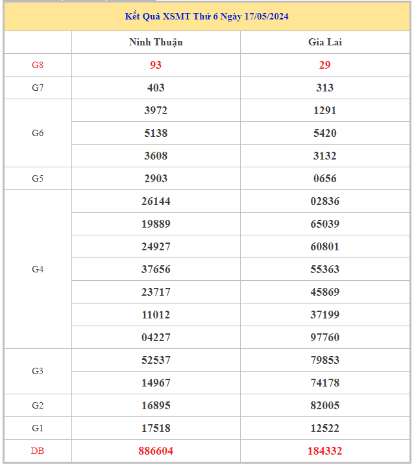Click the G4 number 97760
Image resolution: width=414 pixels, height=465 pixels.
[324, 337]
